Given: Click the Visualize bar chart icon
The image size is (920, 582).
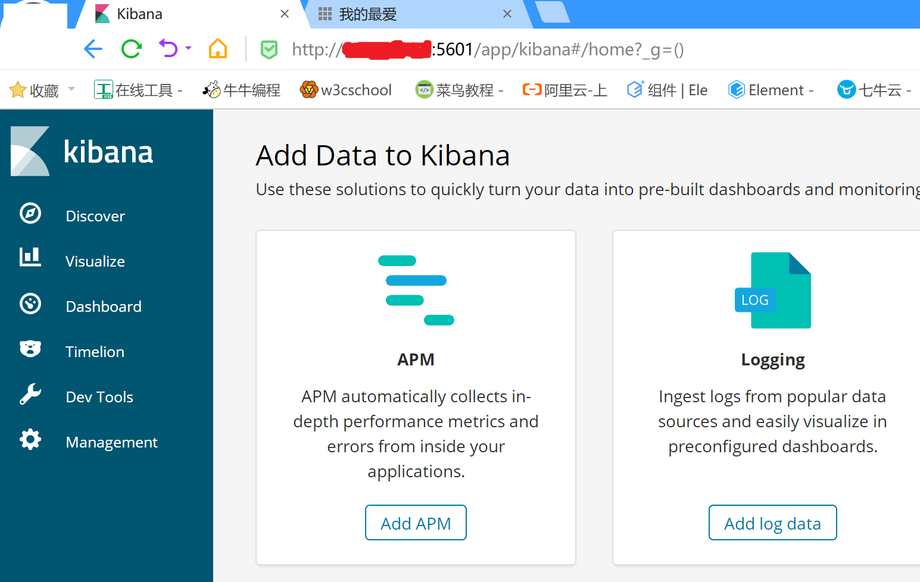Looking at the screenshot, I should pyautogui.click(x=30, y=258).
